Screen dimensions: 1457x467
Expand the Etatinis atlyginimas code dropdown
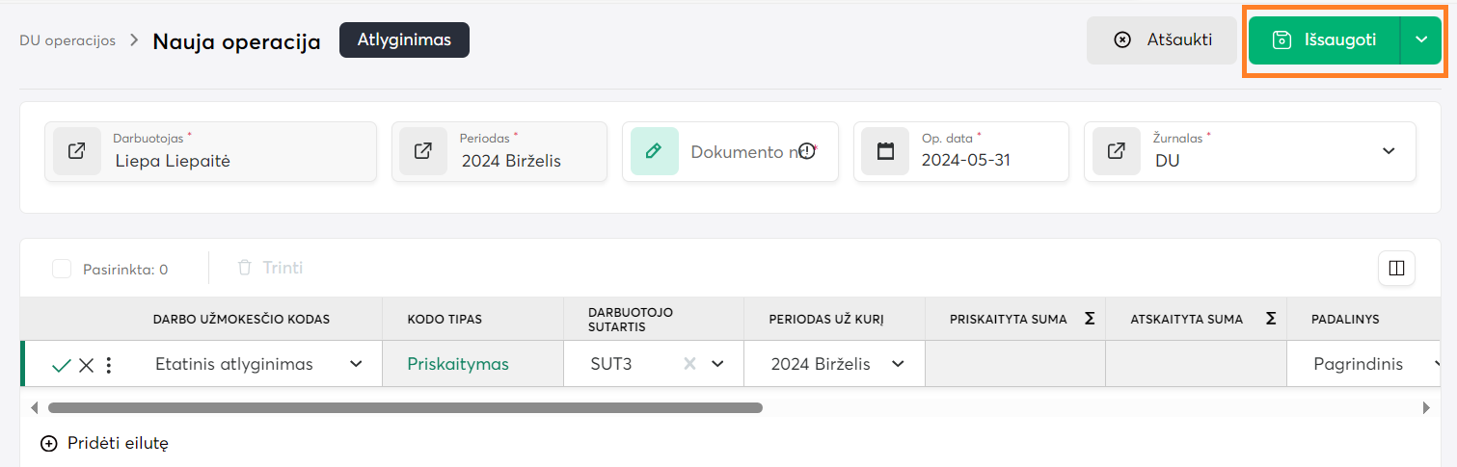[356, 364]
